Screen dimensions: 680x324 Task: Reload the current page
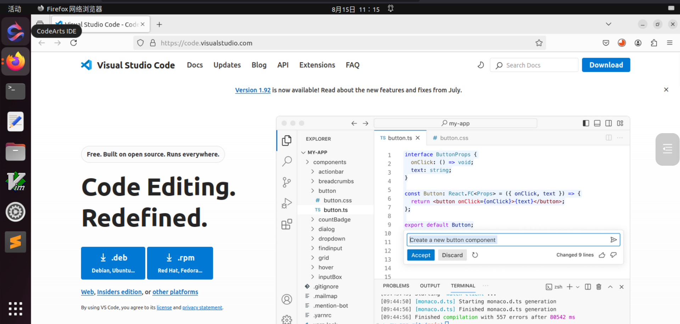click(x=73, y=43)
